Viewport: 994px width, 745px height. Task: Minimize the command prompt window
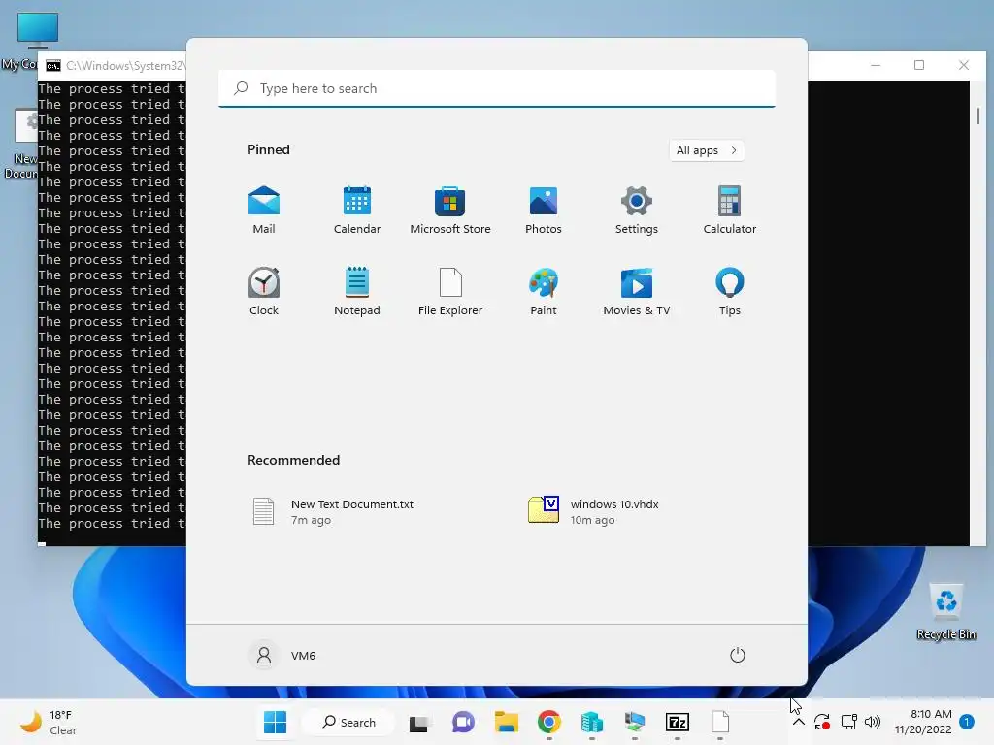point(876,65)
